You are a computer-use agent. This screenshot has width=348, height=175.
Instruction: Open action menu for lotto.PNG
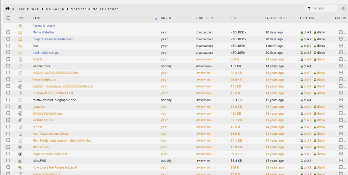tap(341, 161)
